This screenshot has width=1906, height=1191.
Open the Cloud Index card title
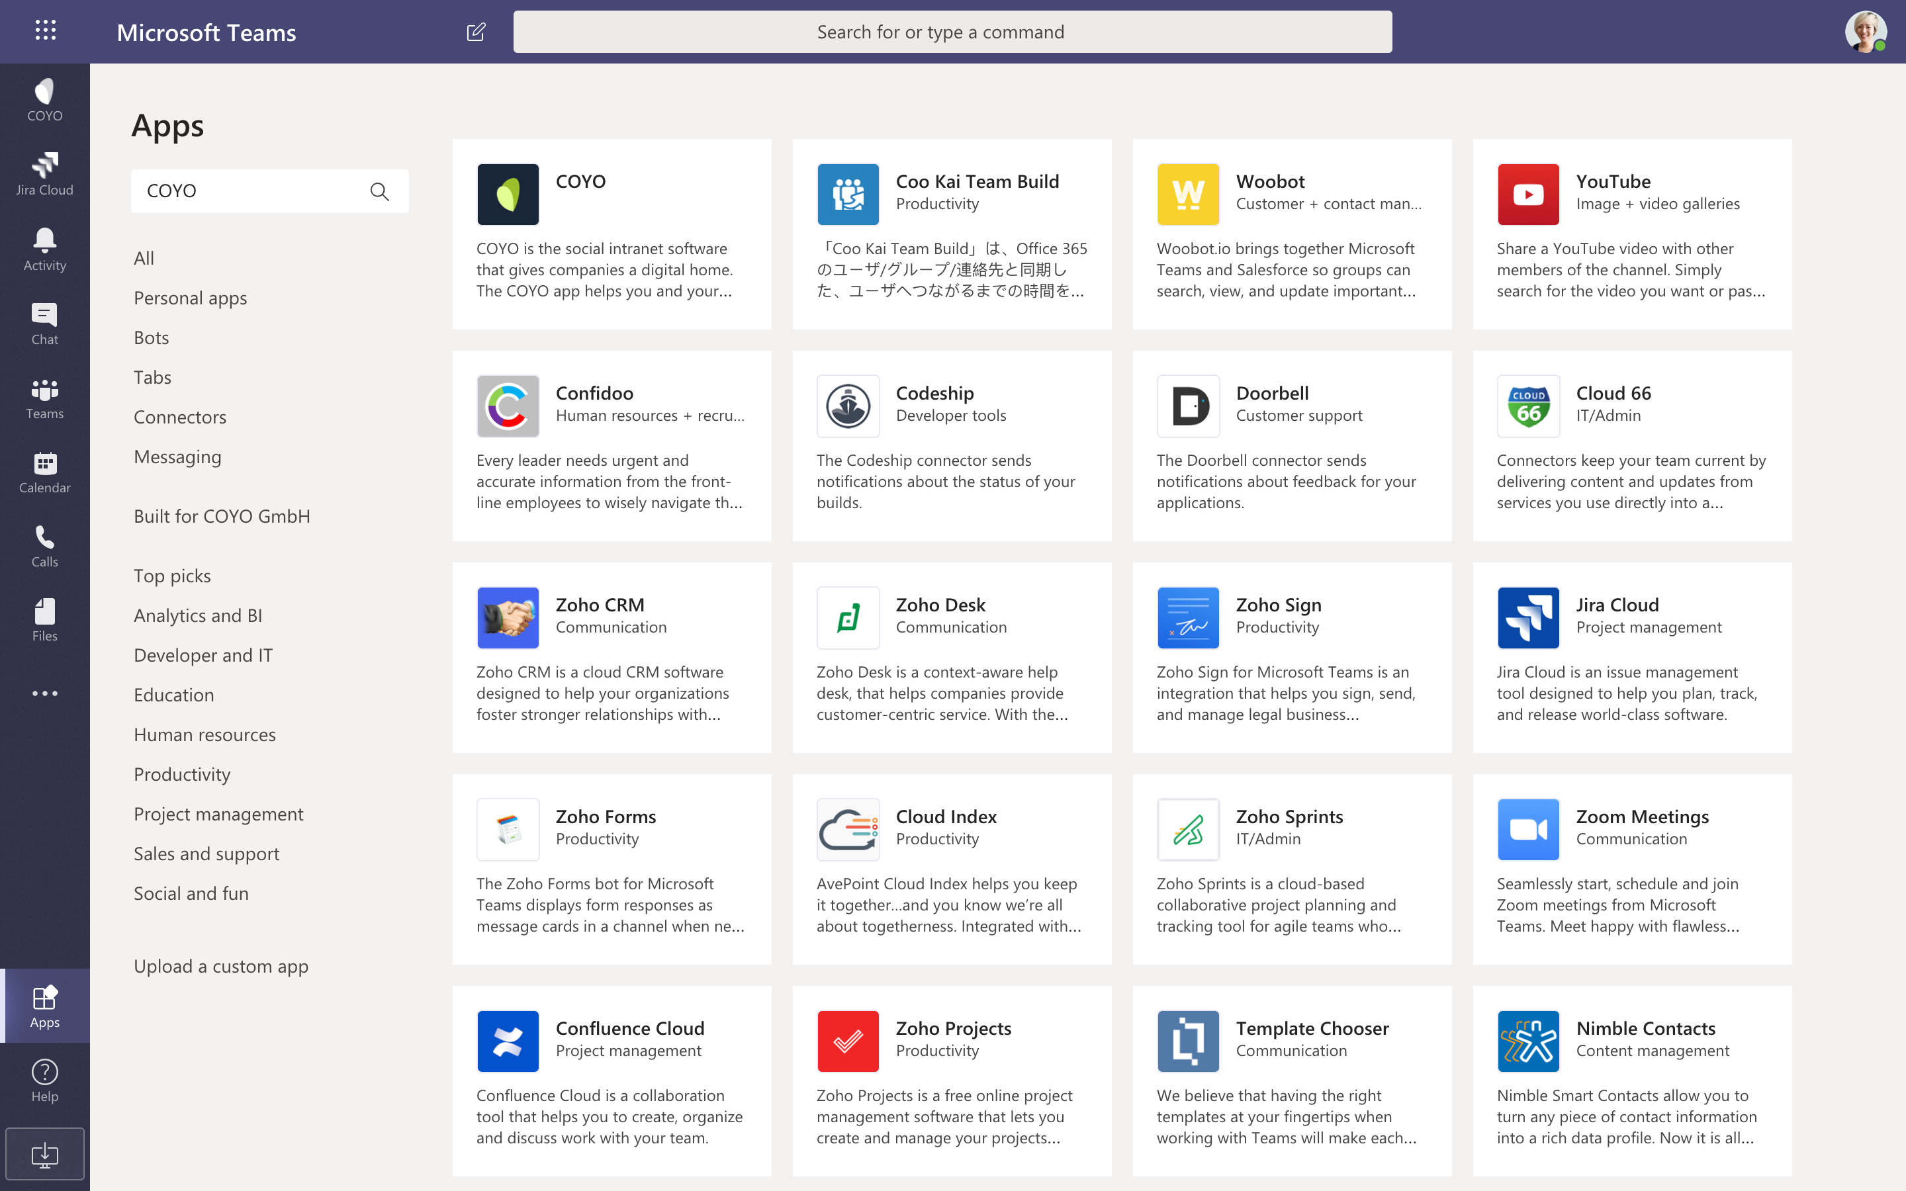click(x=946, y=817)
